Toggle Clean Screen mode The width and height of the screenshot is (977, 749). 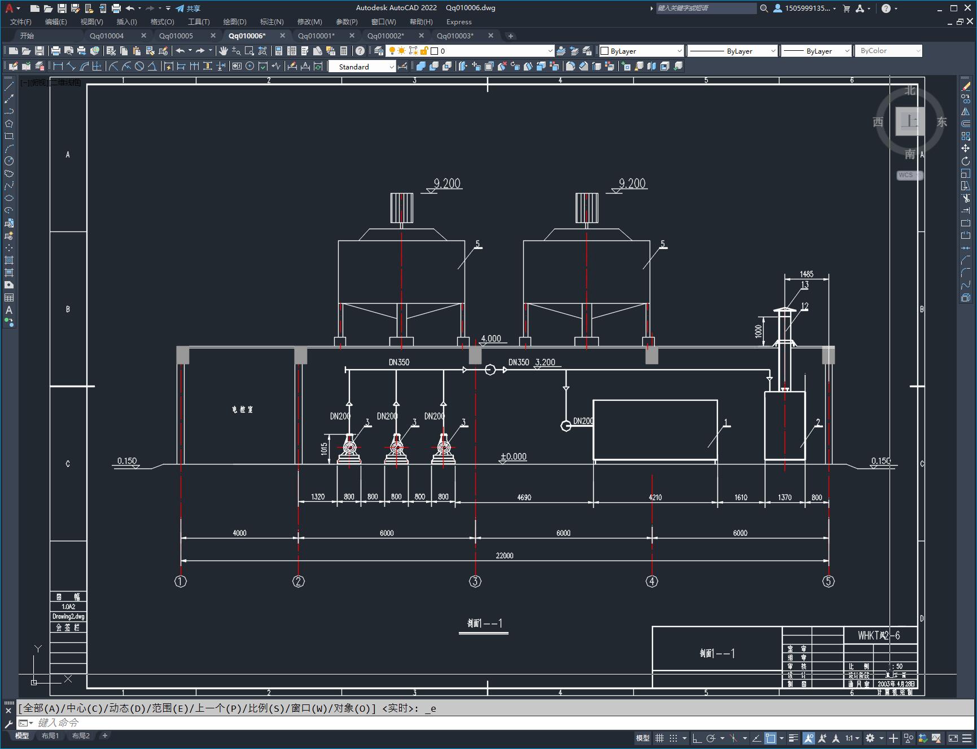pos(953,738)
